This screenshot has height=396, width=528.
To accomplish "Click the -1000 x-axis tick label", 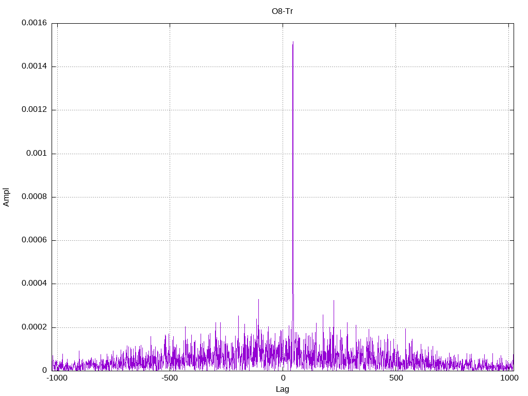I will coord(57,378).
